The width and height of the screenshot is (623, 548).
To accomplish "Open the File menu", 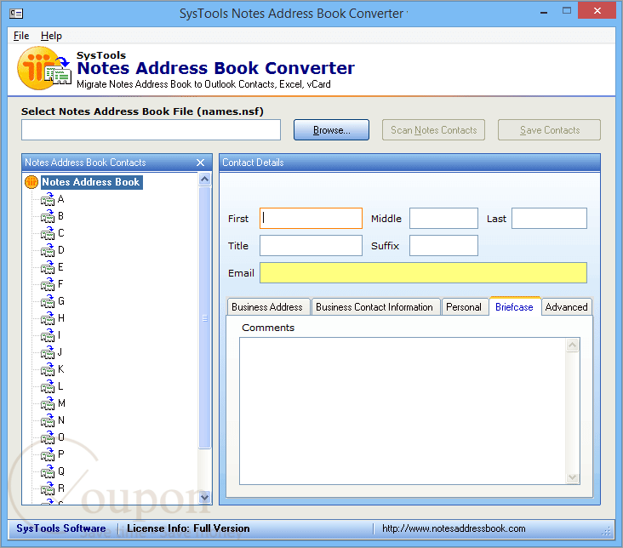I will (x=21, y=36).
